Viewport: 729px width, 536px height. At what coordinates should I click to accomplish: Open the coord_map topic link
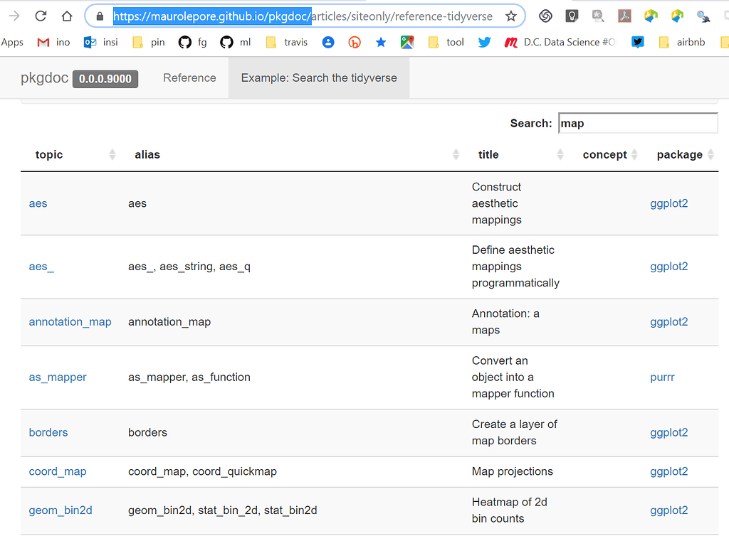[x=58, y=471]
